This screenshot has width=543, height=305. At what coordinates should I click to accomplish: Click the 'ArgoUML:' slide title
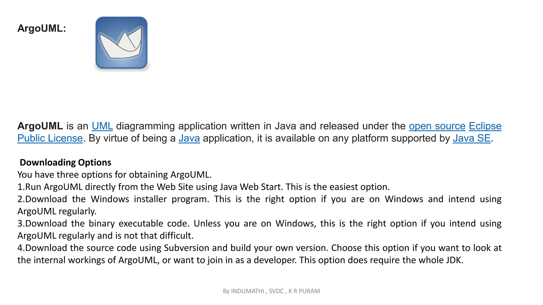tap(42, 28)
